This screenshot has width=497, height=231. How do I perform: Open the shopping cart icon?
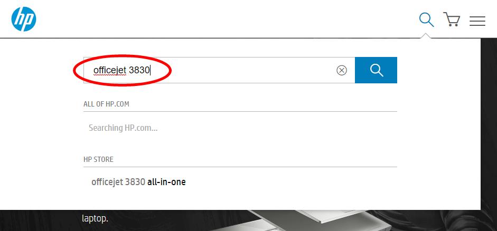(x=452, y=20)
